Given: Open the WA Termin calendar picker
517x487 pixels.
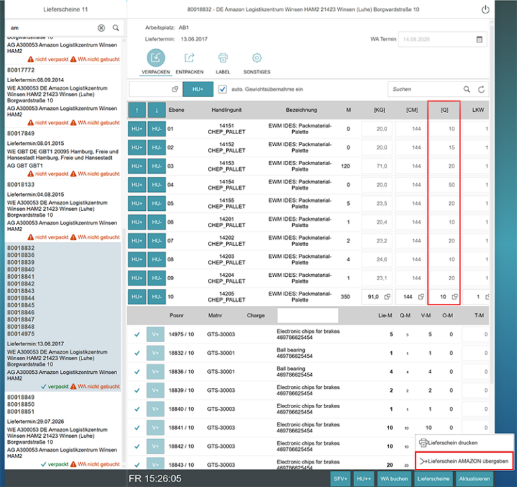Looking at the screenshot, I should coord(479,39).
